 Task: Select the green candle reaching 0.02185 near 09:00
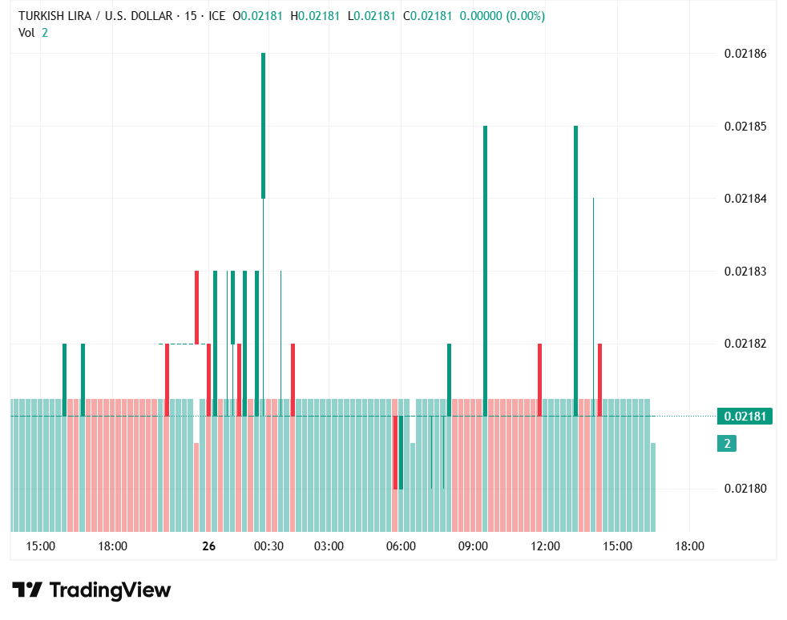click(x=486, y=271)
